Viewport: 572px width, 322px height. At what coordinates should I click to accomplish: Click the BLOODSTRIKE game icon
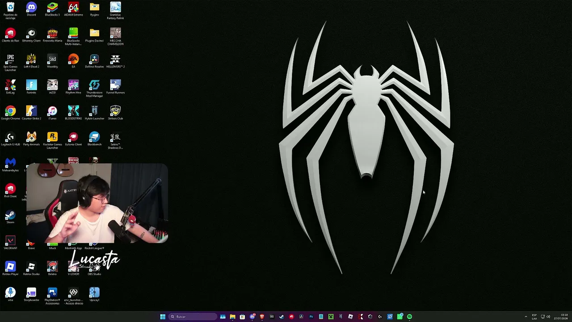tap(73, 113)
